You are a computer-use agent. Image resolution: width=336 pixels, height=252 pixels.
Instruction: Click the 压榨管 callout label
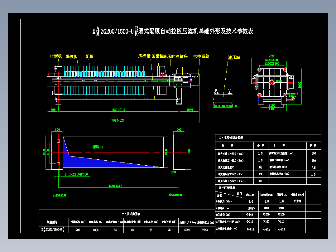(x=144, y=56)
